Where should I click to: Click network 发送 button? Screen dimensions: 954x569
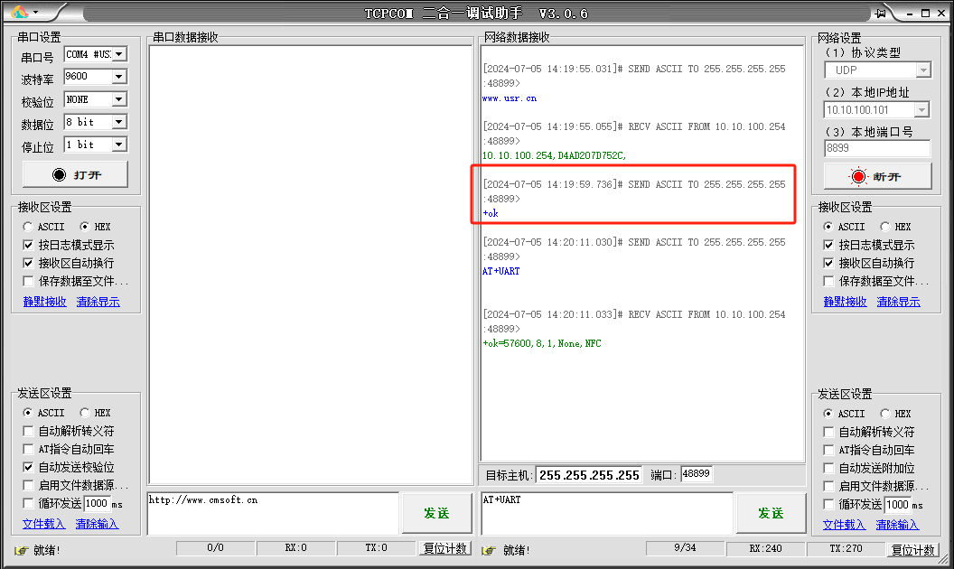tap(771, 513)
